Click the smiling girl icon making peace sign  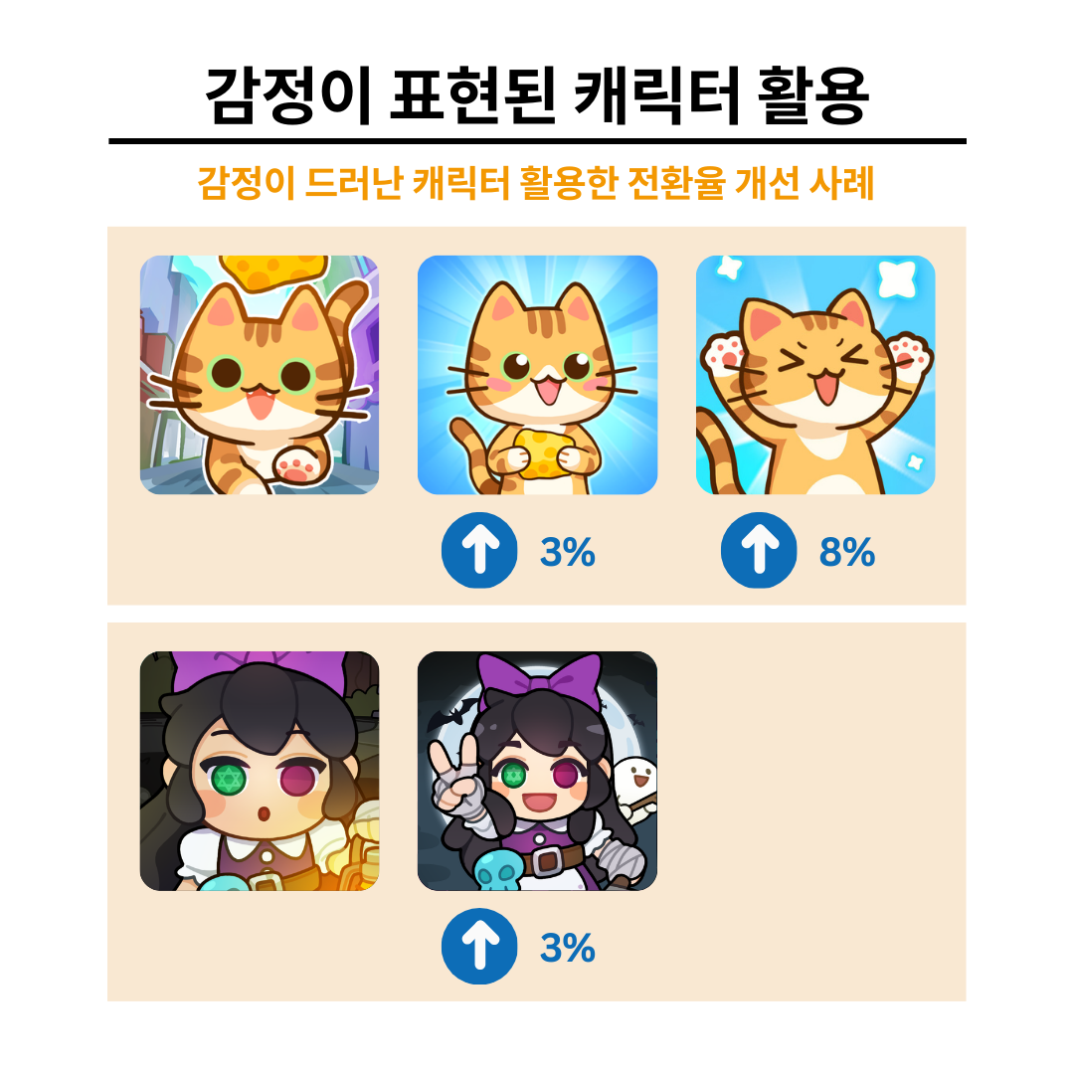click(x=538, y=771)
